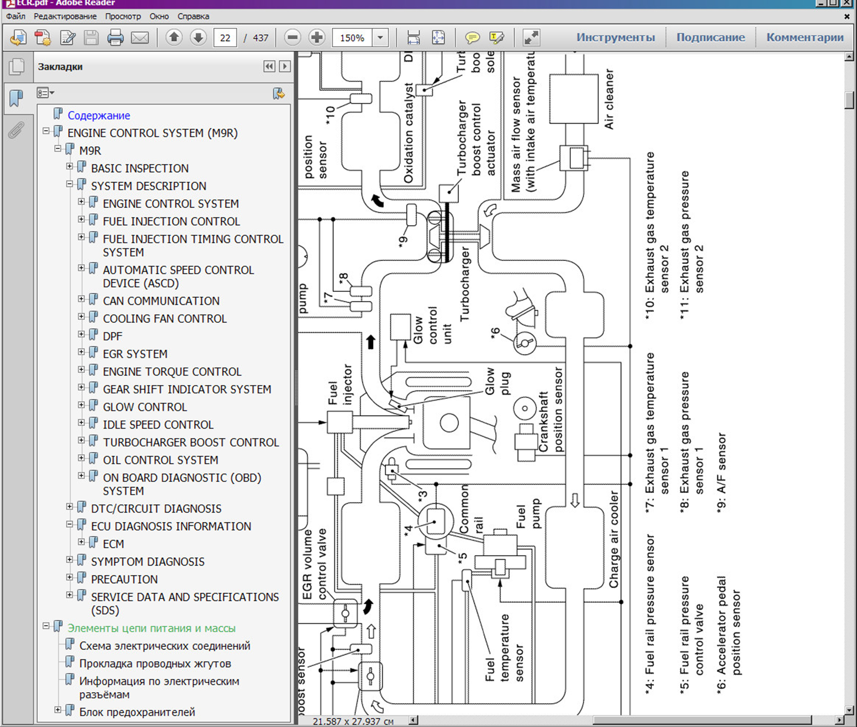Show the Page Thumbnails panel

[x=16, y=67]
